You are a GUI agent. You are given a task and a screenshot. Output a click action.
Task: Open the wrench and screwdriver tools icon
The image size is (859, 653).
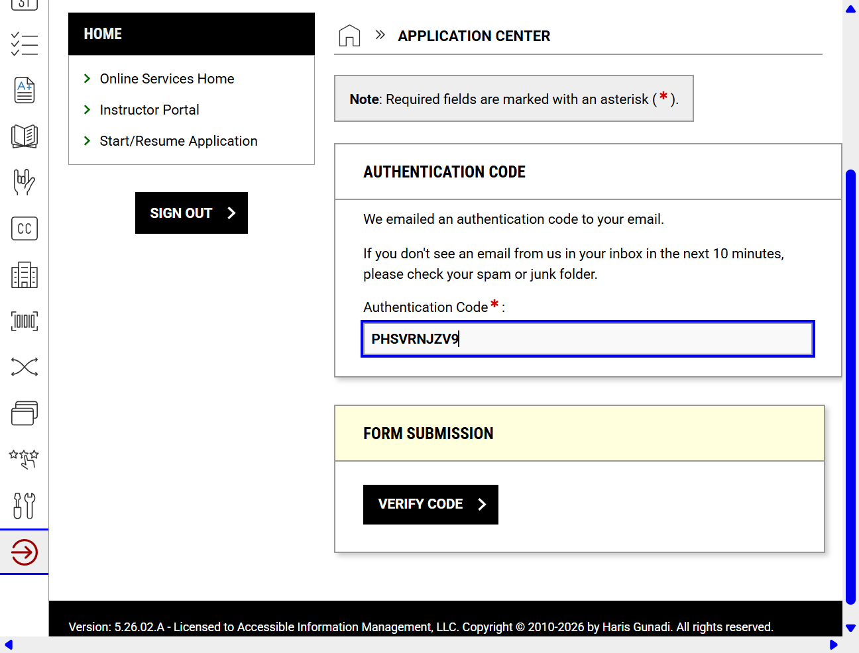pyautogui.click(x=25, y=505)
